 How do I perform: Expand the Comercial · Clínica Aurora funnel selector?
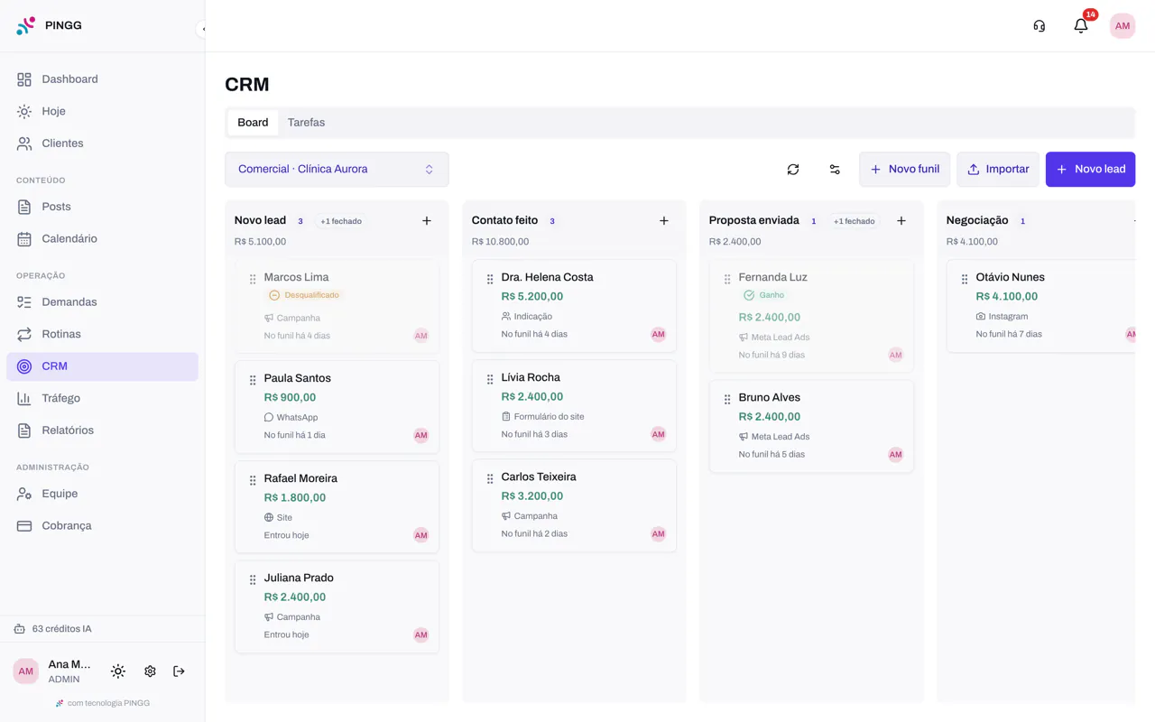[337, 170]
